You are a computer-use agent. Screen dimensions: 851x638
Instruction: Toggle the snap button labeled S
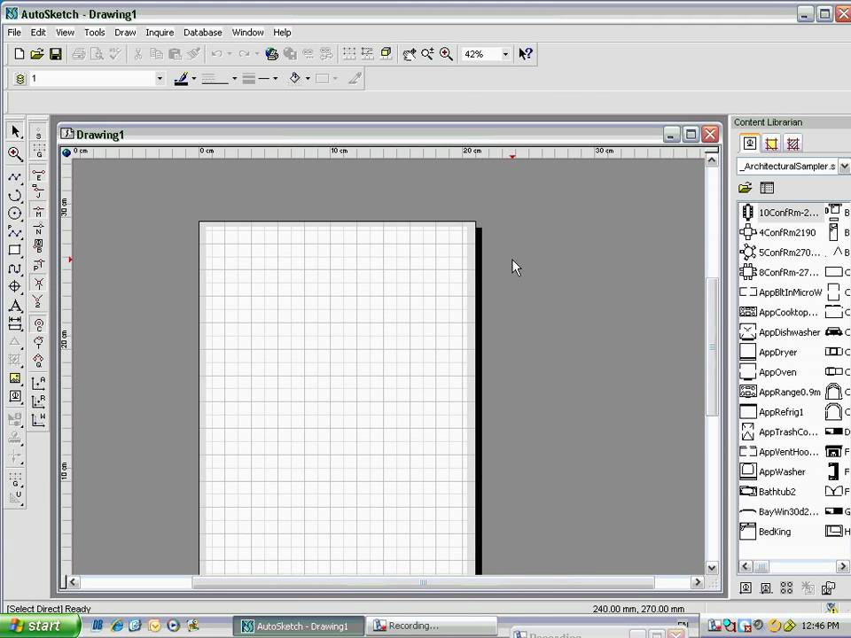38,133
